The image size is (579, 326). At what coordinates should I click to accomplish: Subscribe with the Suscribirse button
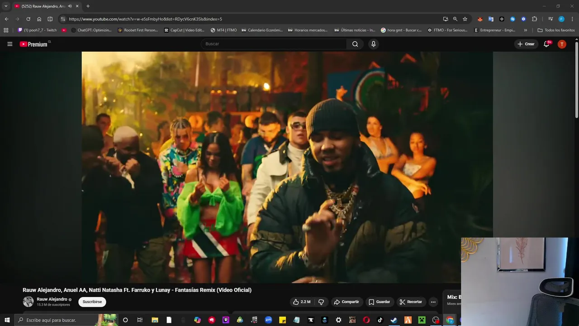[92, 302]
